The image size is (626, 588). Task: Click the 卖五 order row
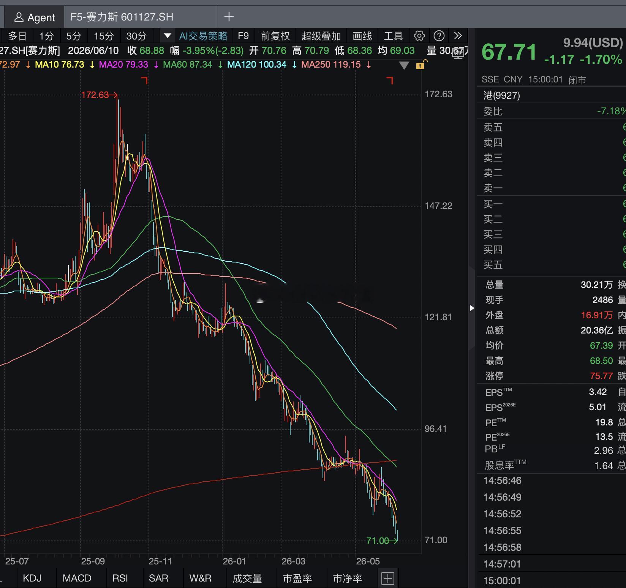point(552,127)
